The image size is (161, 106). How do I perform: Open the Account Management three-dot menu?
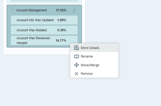click(74, 11)
